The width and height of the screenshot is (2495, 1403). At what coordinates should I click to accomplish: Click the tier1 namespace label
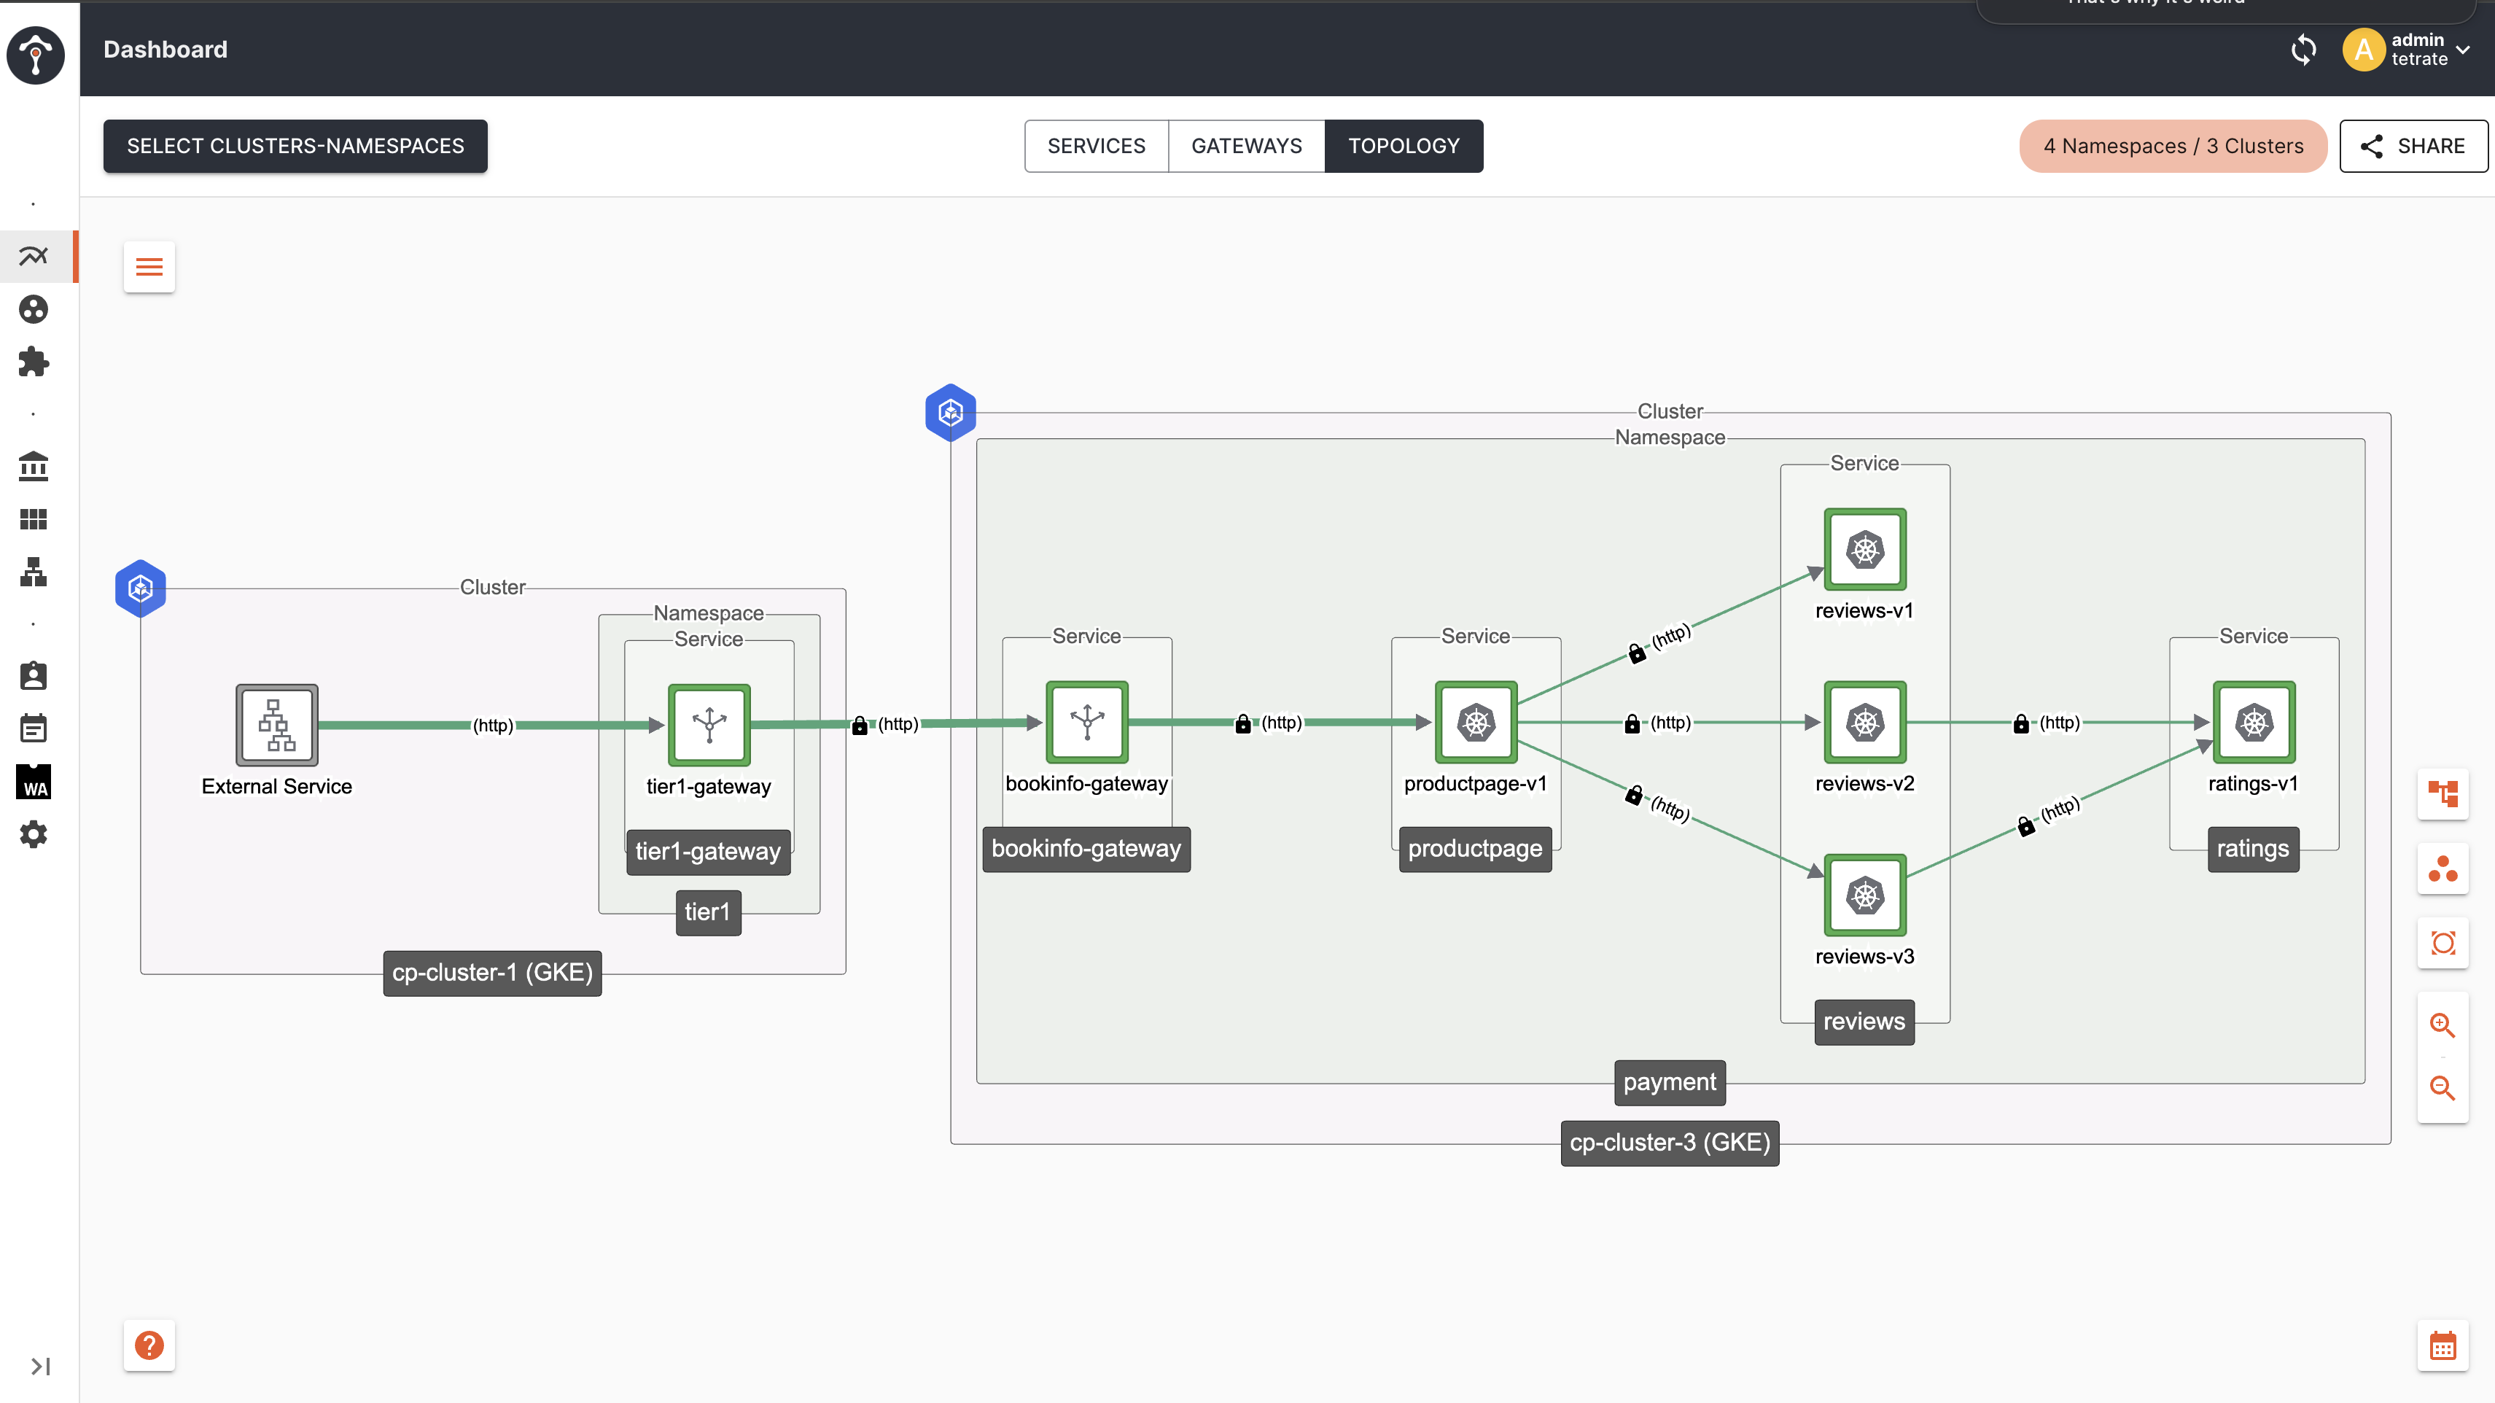pos(708,913)
